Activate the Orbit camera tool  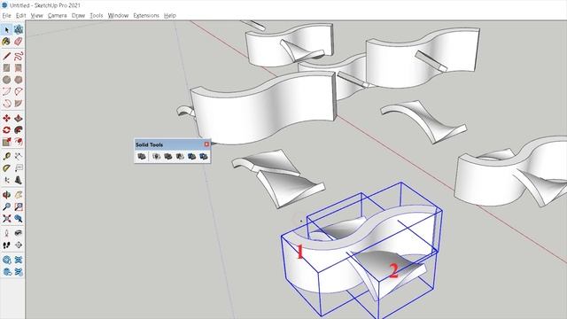coord(6,195)
